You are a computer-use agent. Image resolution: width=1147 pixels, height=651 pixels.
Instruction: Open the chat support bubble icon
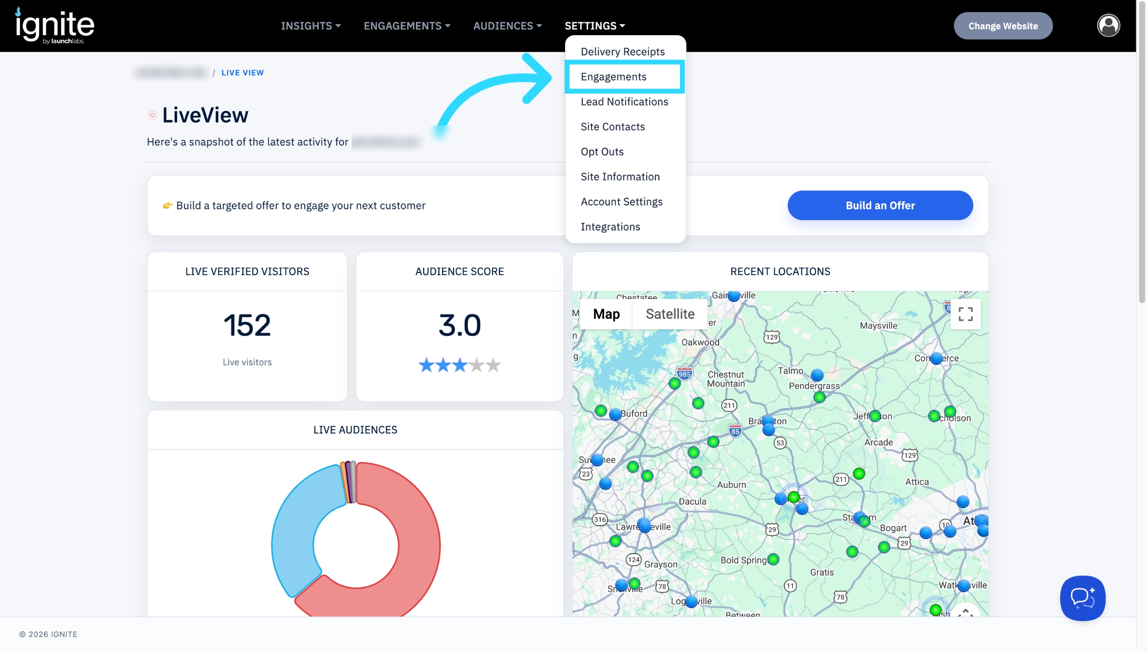[1082, 598]
